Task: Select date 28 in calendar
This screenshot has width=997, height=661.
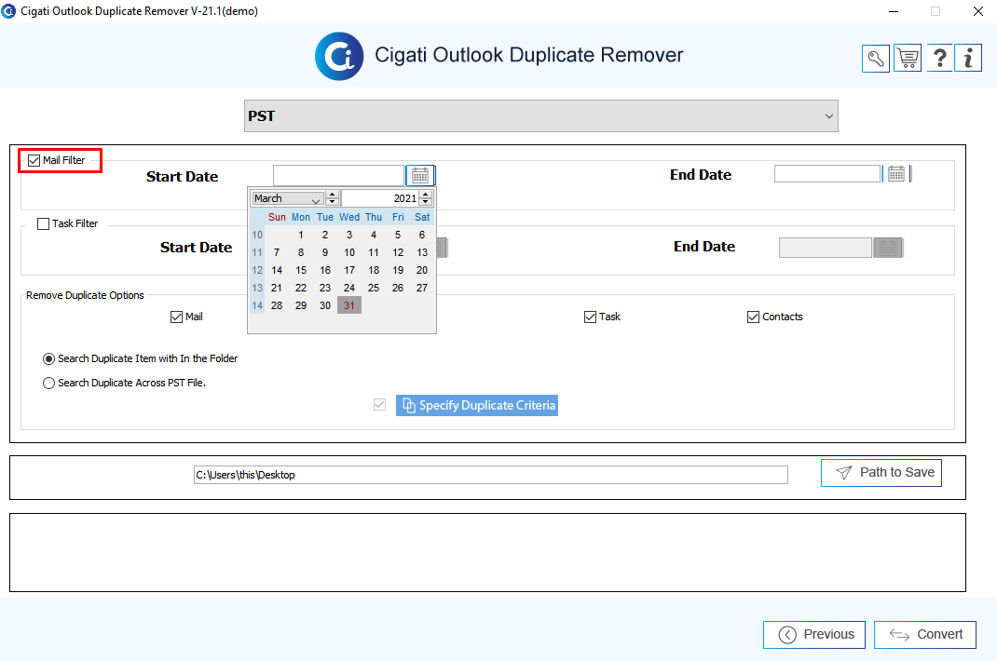Action: click(277, 305)
